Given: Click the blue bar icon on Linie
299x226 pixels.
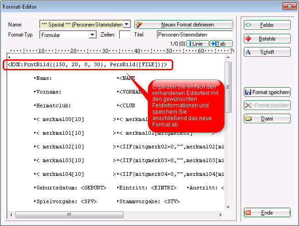Looking at the screenshot, I should [190, 44].
